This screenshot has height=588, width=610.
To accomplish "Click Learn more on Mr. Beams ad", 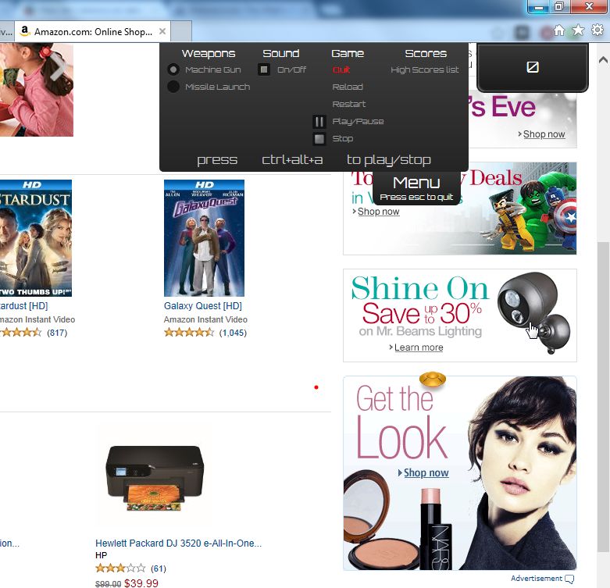I will point(419,347).
